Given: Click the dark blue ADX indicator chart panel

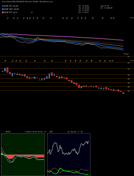Looking at the screenshot, I should pos(69,155).
